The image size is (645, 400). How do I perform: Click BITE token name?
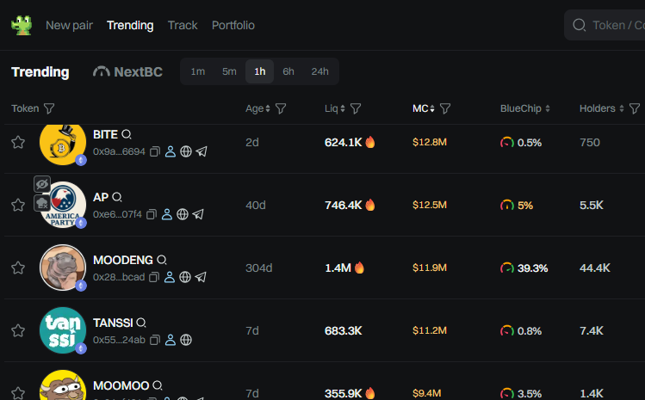pos(105,134)
